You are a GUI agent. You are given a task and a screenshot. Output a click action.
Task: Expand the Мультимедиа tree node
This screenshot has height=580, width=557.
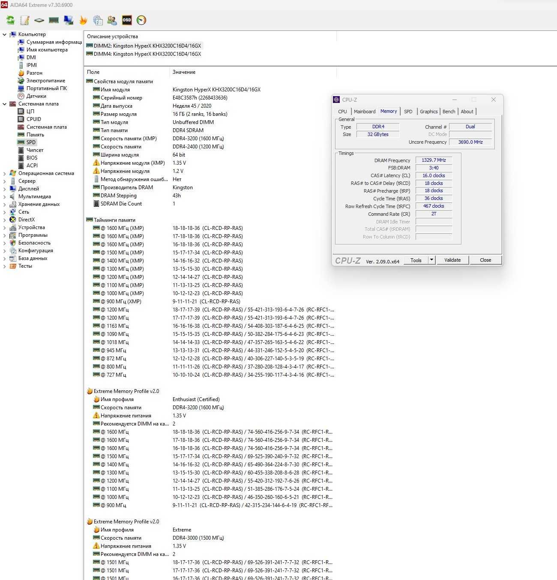point(5,196)
